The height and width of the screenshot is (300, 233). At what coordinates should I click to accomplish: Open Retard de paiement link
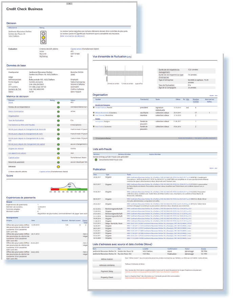pos(16,162)
